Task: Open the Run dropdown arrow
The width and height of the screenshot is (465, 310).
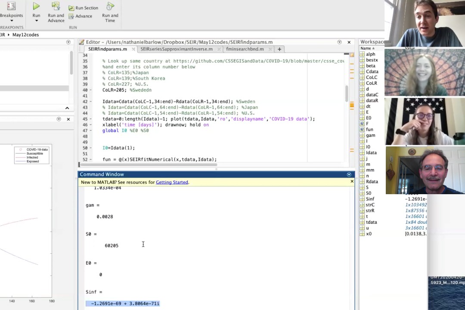Action: click(36, 21)
